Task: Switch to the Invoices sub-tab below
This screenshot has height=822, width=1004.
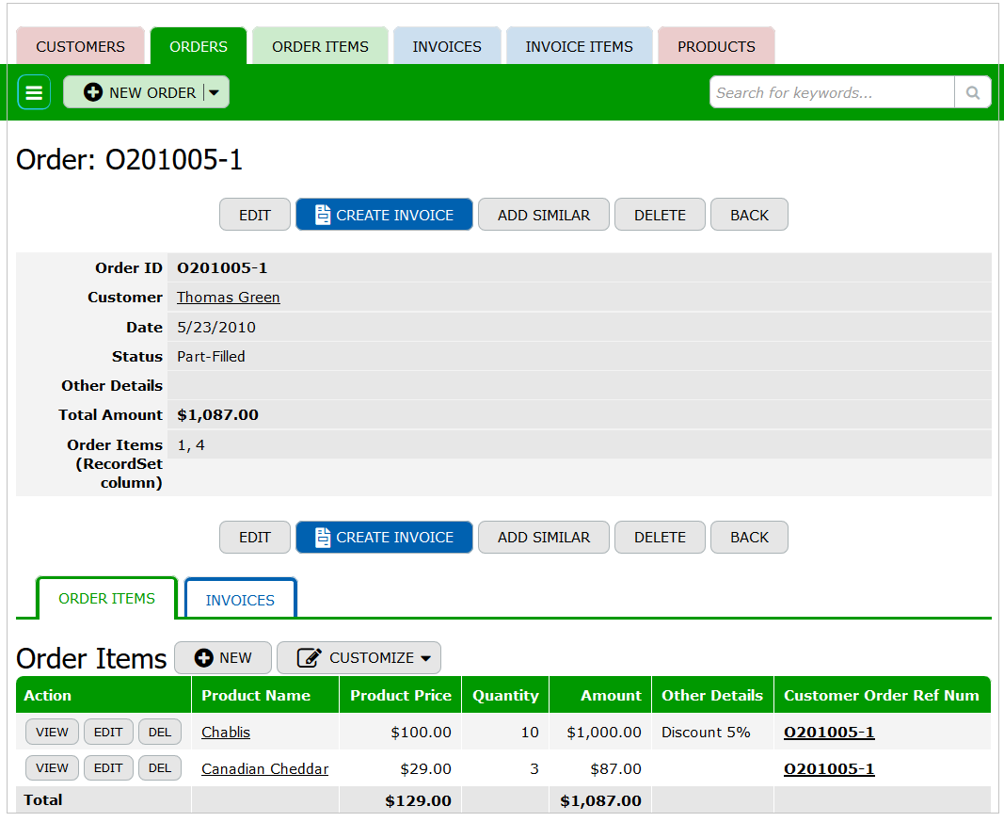Action: pyautogui.click(x=240, y=600)
